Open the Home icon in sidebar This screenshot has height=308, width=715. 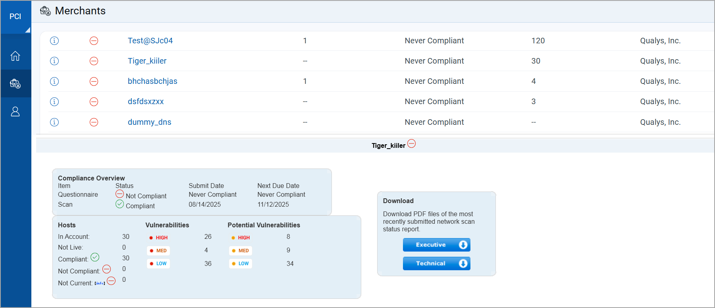(15, 56)
